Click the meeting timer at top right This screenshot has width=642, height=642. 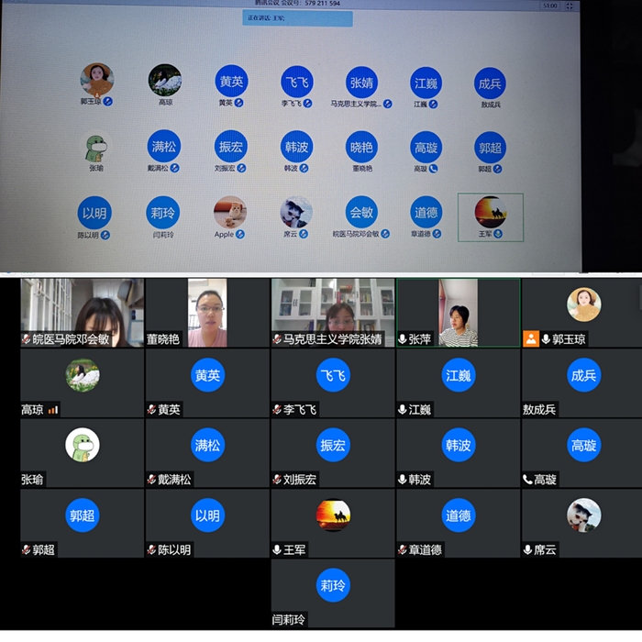click(550, 6)
